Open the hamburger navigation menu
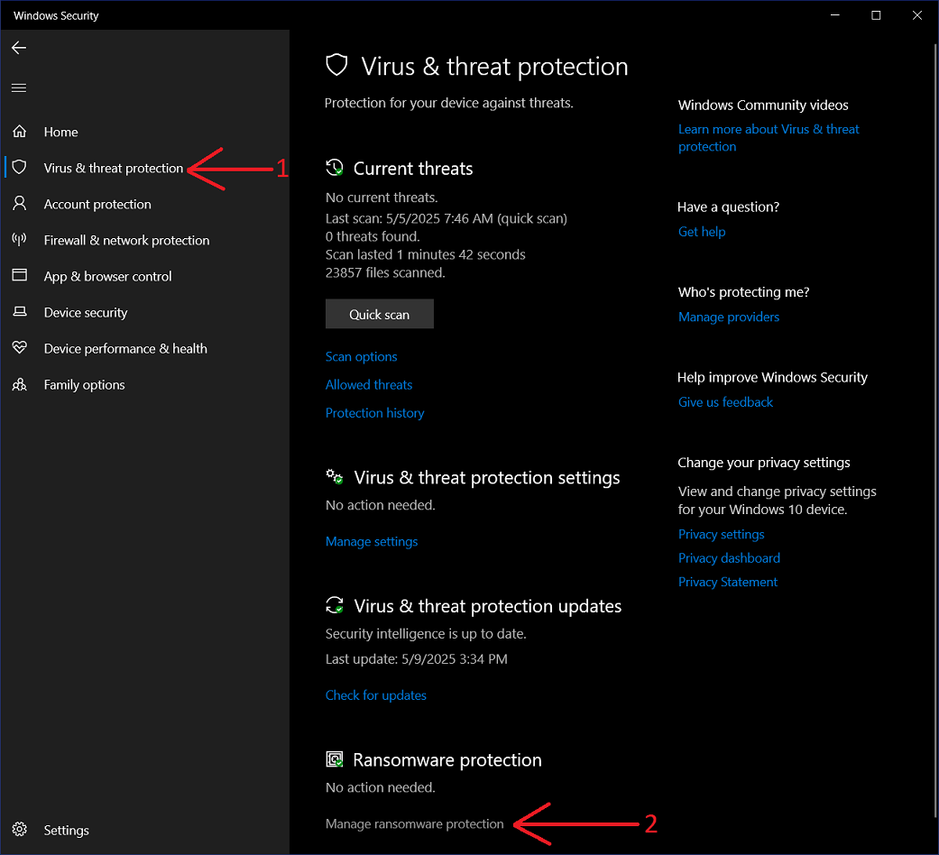 [18, 87]
